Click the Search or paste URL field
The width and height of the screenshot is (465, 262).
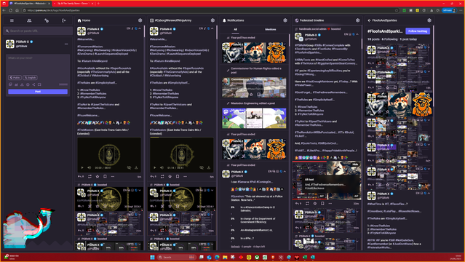[38, 31]
